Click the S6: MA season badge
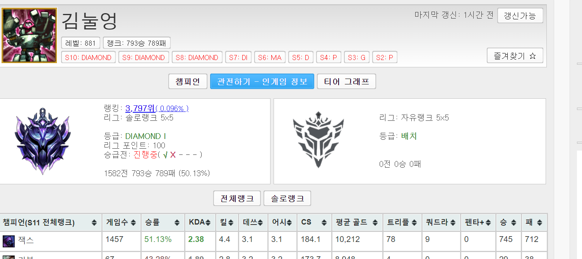This screenshot has height=259, width=582. point(270,57)
